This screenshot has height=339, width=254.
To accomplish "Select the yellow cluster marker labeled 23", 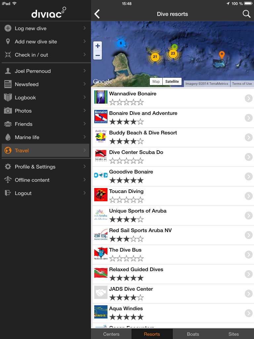I will click(173, 53).
